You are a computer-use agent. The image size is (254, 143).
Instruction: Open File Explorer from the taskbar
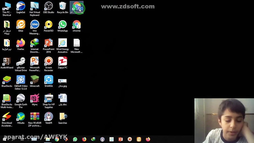[48, 139]
